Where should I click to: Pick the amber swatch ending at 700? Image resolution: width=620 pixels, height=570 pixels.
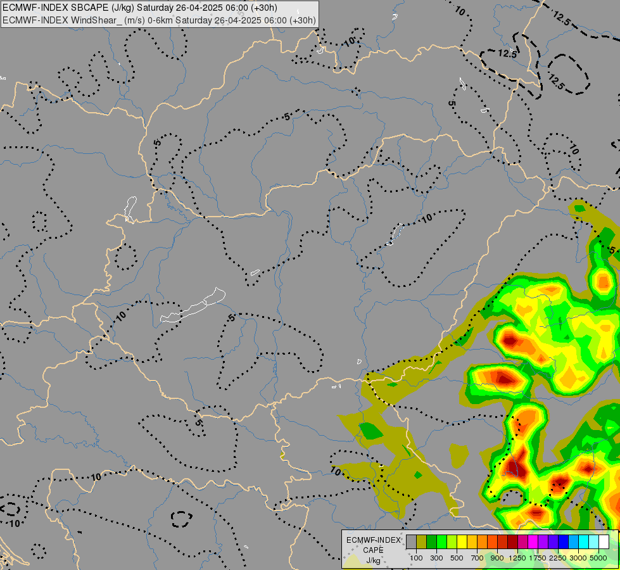coord(472,542)
